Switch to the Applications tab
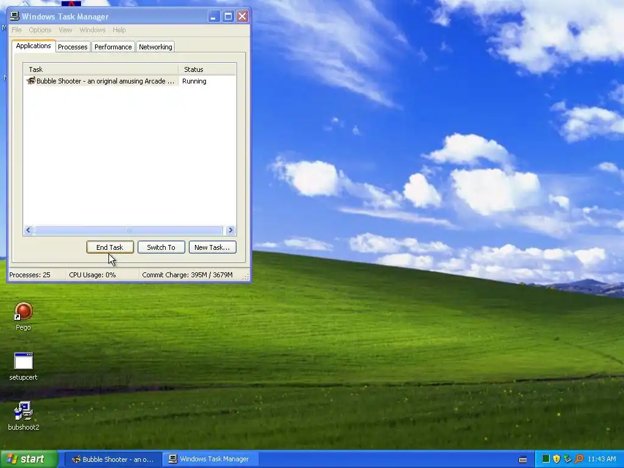Viewport: 624px width, 468px height. pyautogui.click(x=34, y=46)
